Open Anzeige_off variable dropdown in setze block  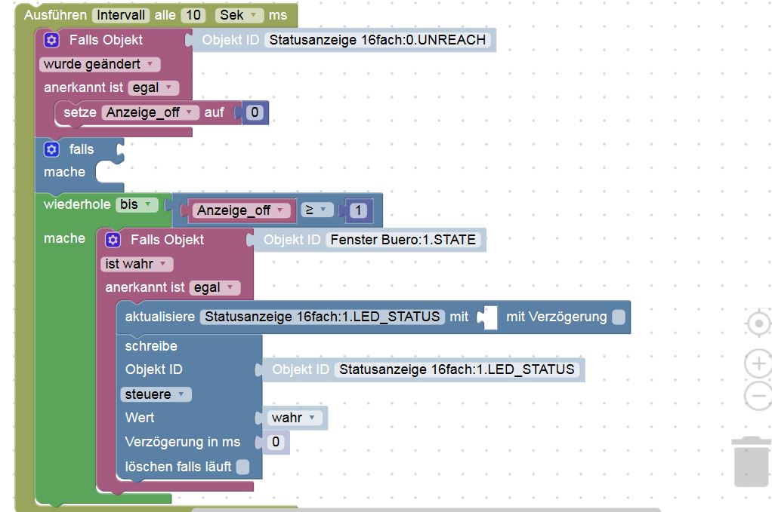tap(150, 112)
